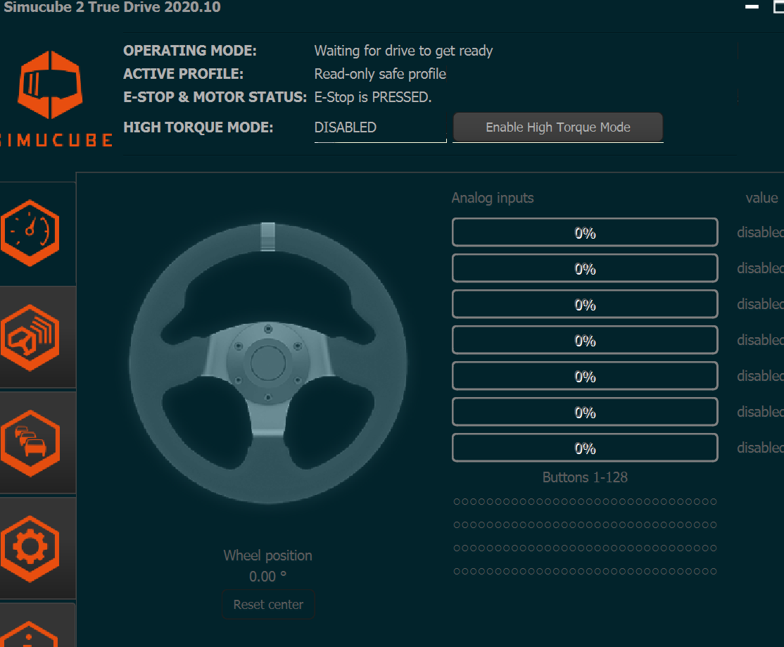Screen dimensions: 784x647
Task: Select the seventh analog input bar
Action: (585, 448)
